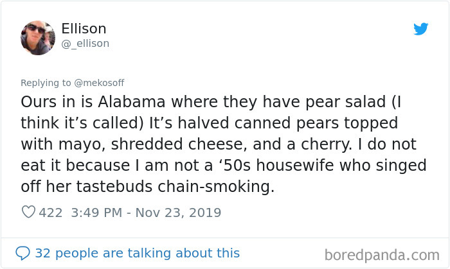Image resolution: width=450 pixels, height=269 pixels.
Task: Open '32 people are talking about this'
Action: click(137, 253)
